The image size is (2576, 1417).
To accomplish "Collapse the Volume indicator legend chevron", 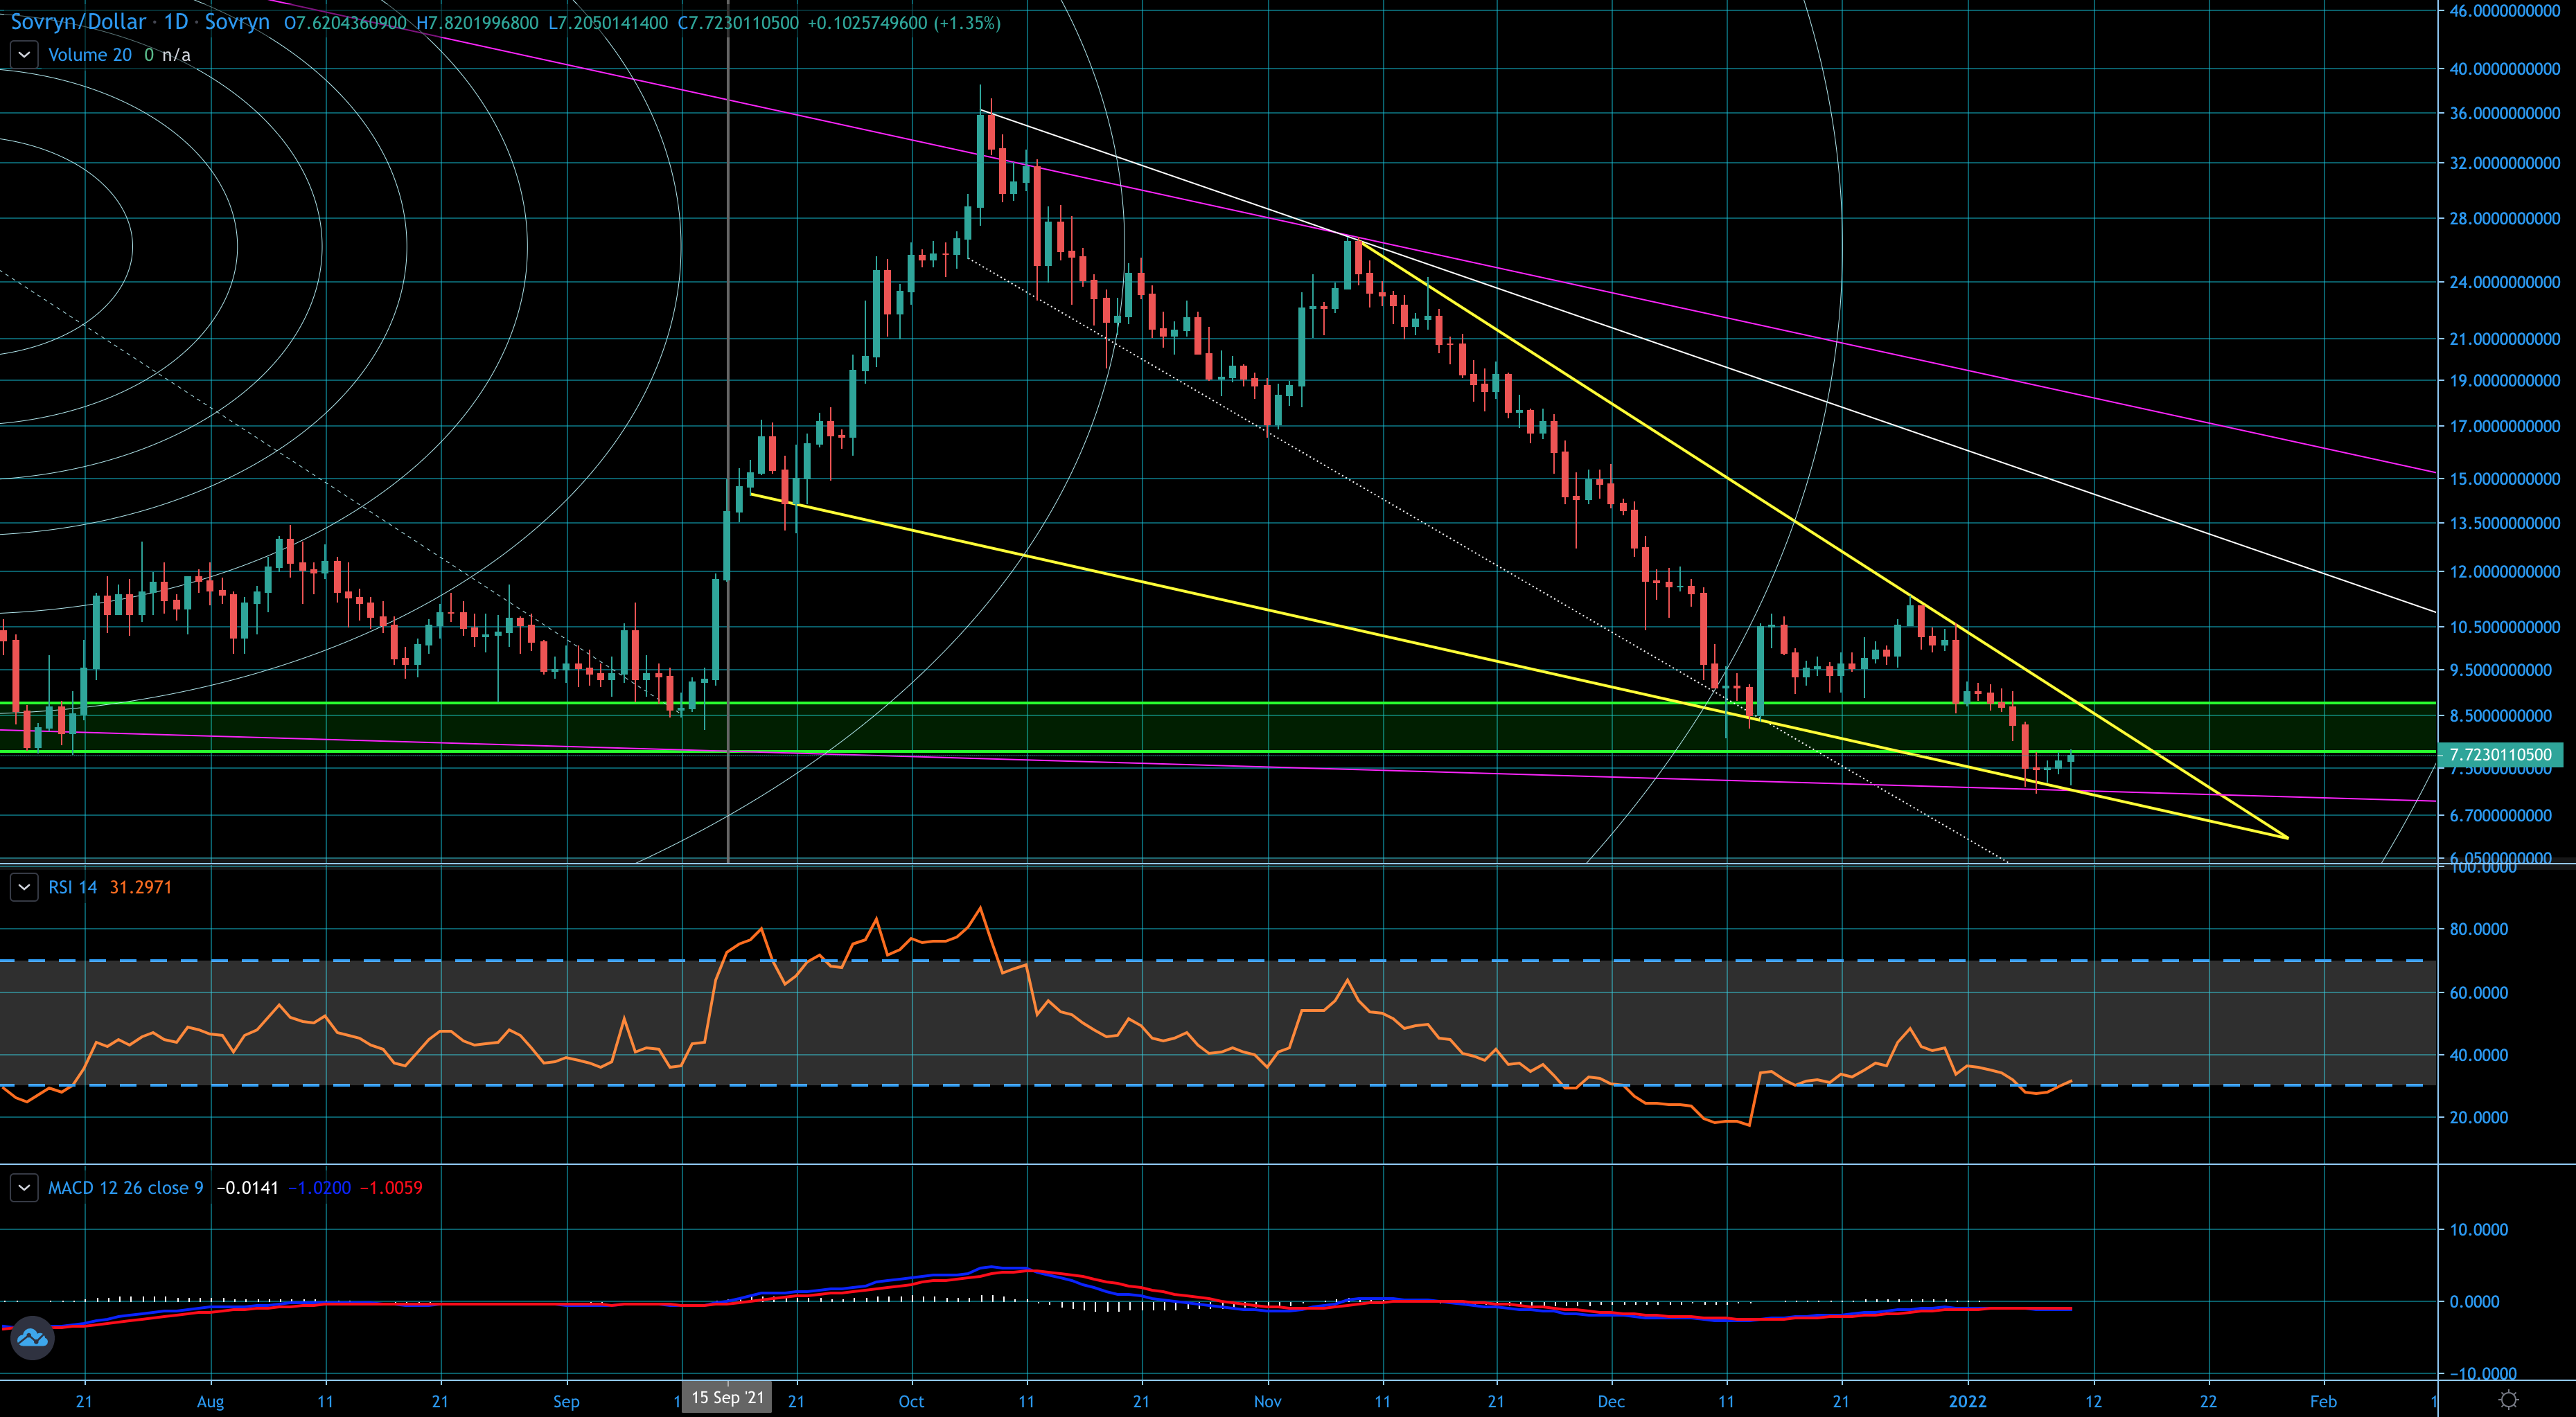I will 24,55.
